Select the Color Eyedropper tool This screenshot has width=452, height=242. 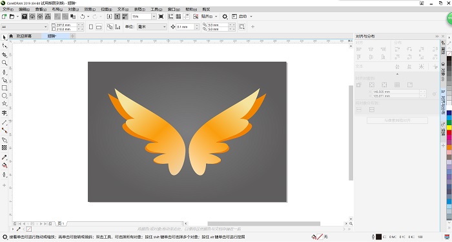tap(5, 157)
